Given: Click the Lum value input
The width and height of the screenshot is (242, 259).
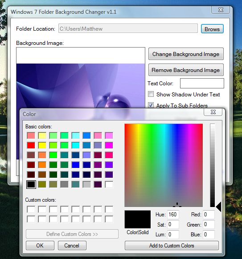Looking at the screenshot, I should 173,235.
